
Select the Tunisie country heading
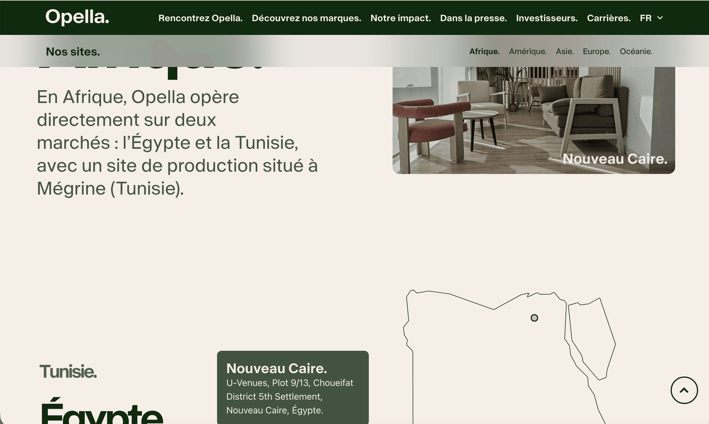68,372
